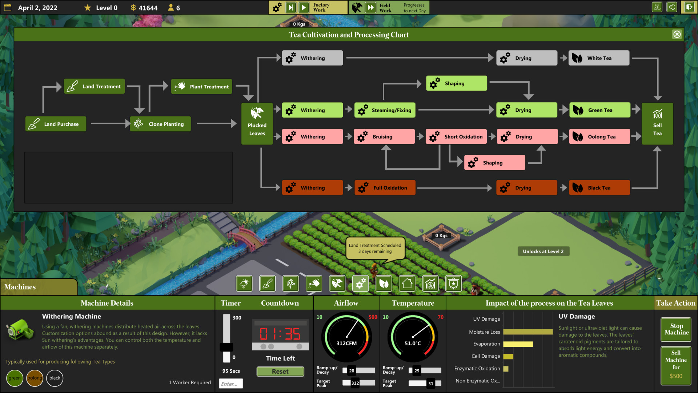Open the achievements banner star icon
The width and height of the screenshot is (698, 393).
coord(453,283)
